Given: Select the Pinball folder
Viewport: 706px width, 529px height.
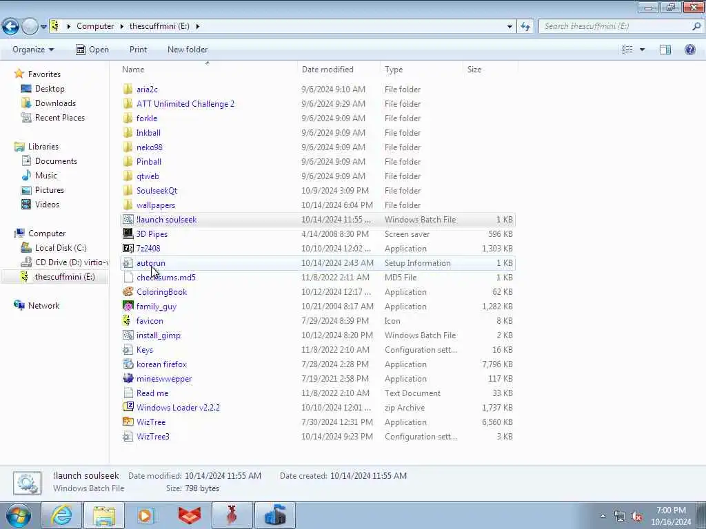Looking at the screenshot, I should pos(149,161).
